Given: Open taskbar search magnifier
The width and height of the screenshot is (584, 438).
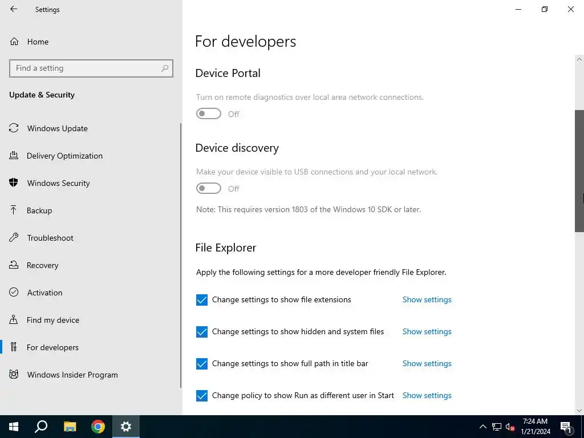Looking at the screenshot, I should pyautogui.click(x=41, y=427).
